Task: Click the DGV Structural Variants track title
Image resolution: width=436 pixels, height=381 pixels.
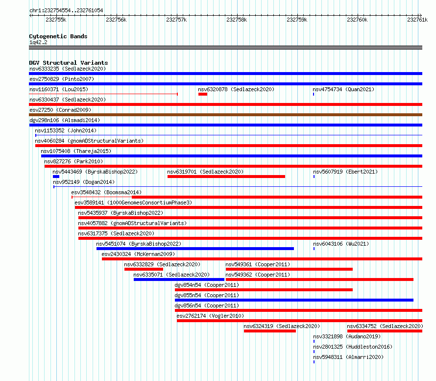Action: tap(69, 63)
